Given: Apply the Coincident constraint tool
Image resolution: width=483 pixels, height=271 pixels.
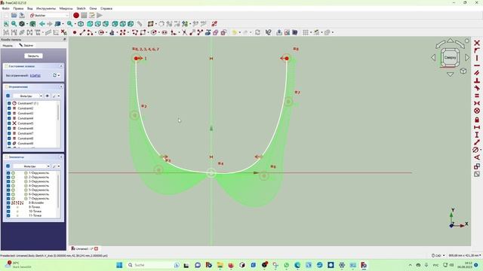Looking at the screenshot, I should [477, 43].
